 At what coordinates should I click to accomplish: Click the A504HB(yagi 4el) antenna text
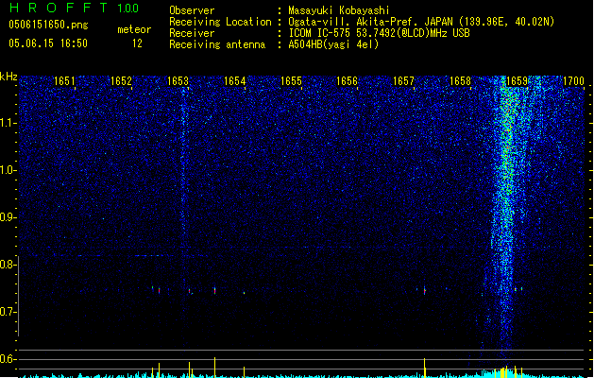[x=333, y=44]
